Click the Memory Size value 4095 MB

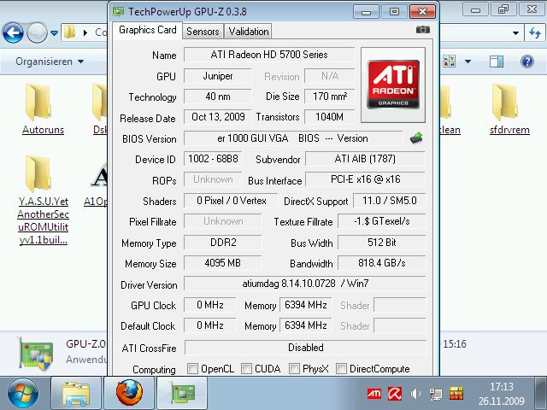click(222, 263)
